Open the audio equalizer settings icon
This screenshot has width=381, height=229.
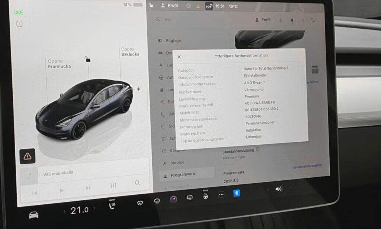pos(113,186)
